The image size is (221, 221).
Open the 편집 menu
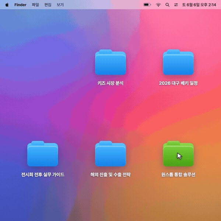pos(48,5)
